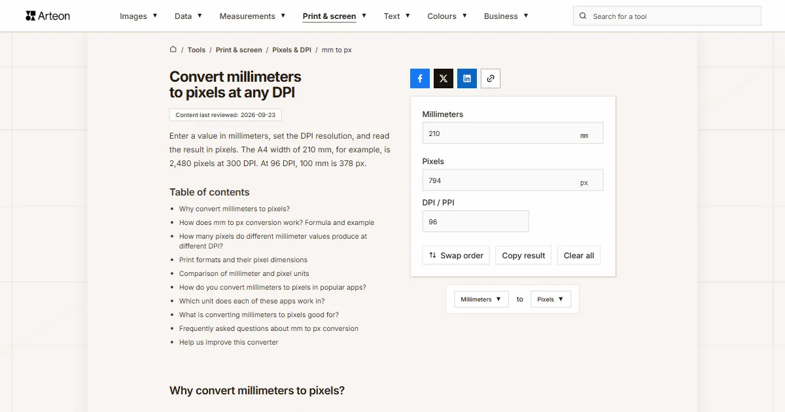This screenshot has height=412, width=785.
Task: Open the Measurements menu
Action: click(253, 16)
